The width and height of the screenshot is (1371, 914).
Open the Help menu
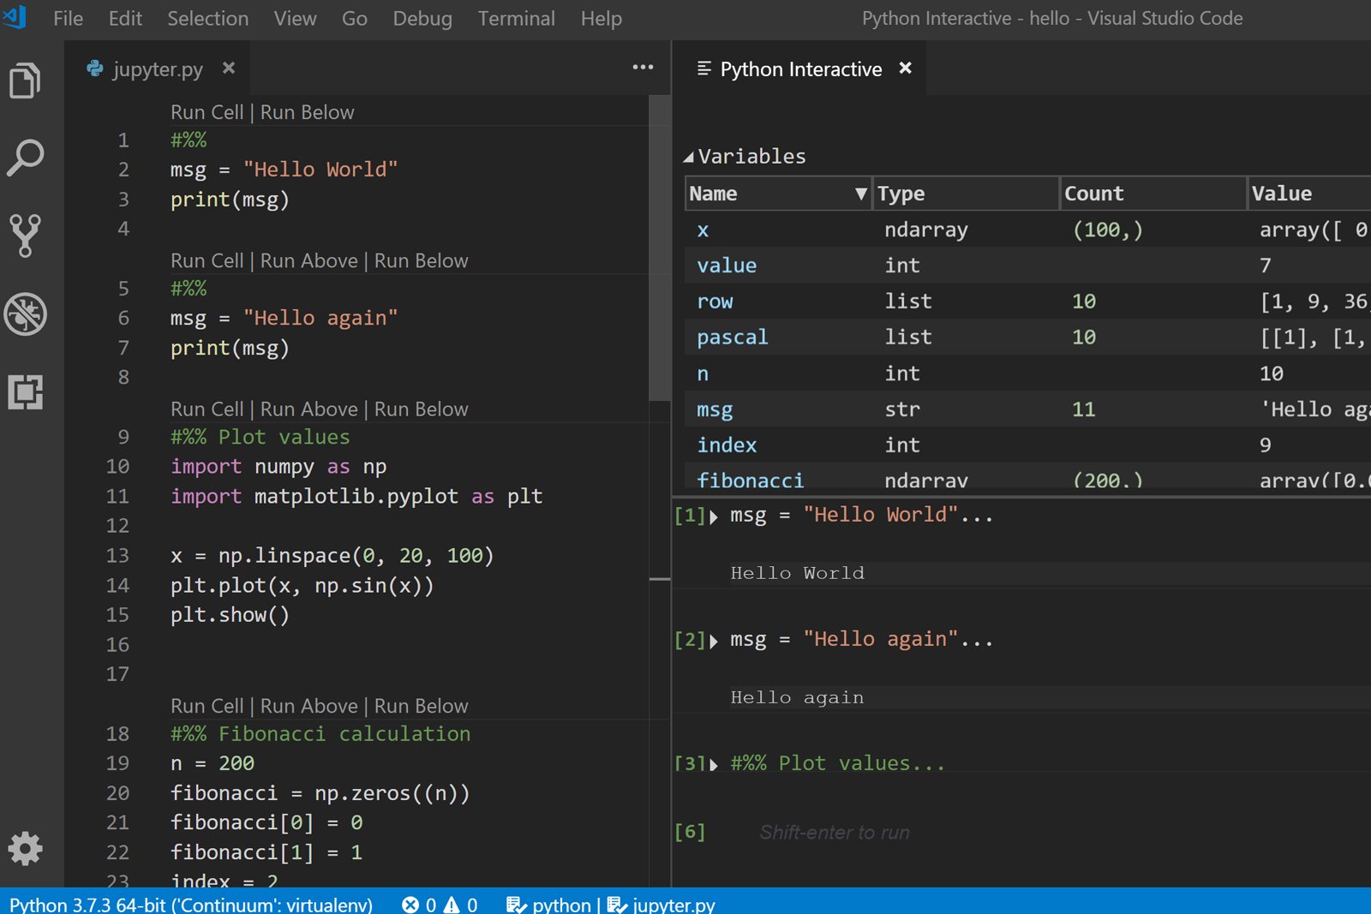click(x=601, y=18)
